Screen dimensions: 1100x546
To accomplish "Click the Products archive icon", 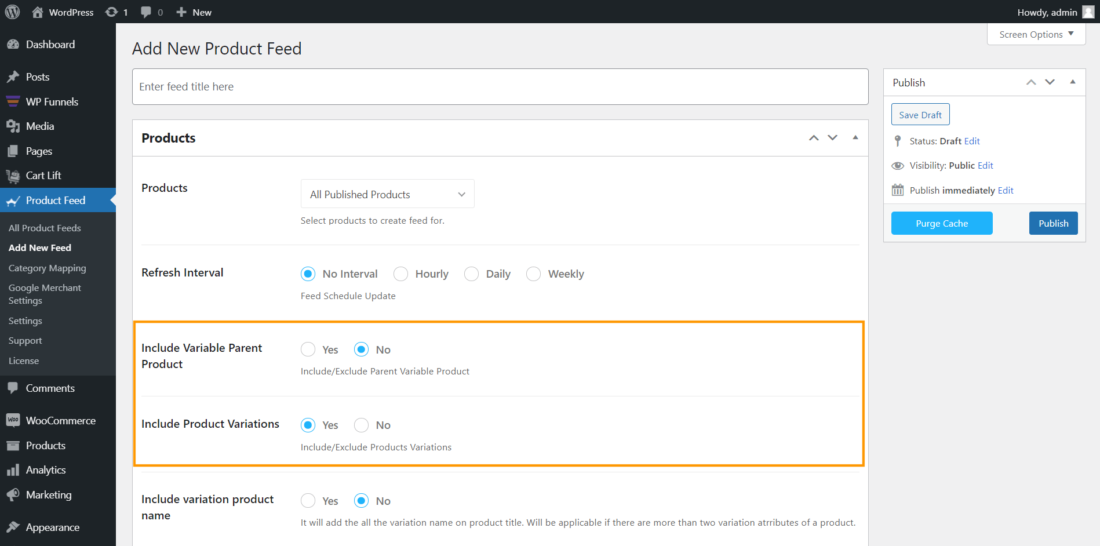I will click(13, 446).
